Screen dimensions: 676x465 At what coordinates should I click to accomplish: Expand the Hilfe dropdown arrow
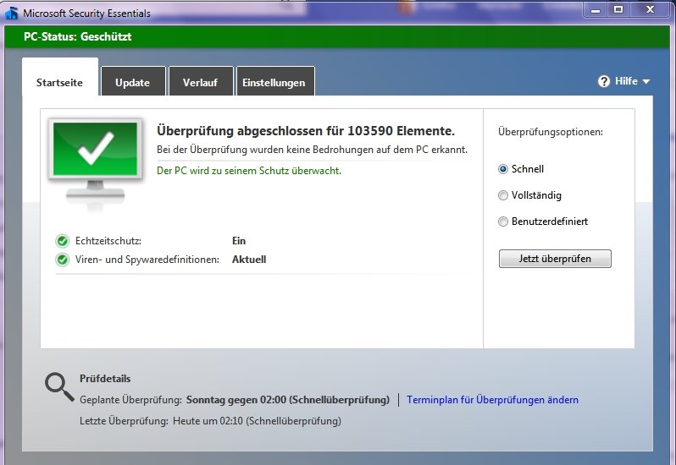(x=646, y=82)
